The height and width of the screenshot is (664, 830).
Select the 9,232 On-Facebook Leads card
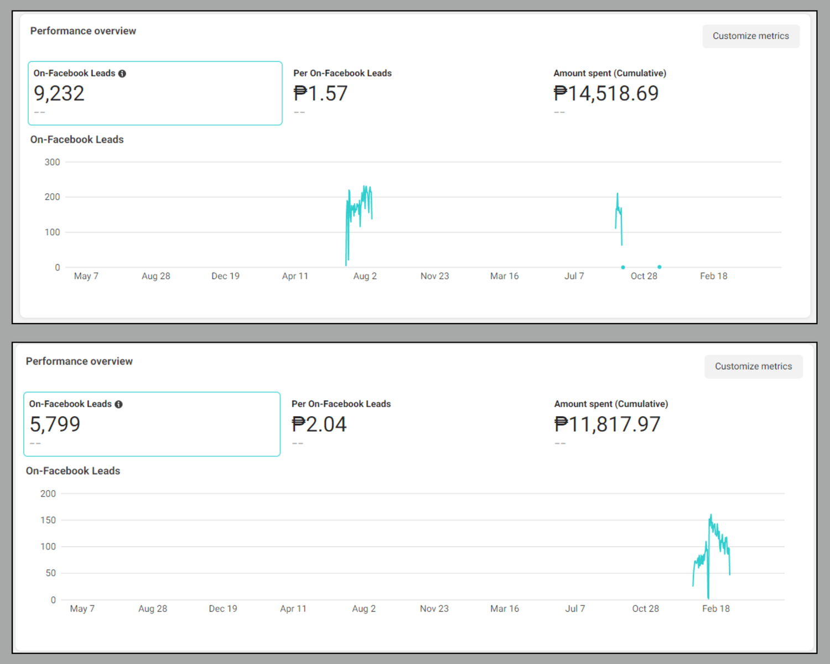(155, 93)
